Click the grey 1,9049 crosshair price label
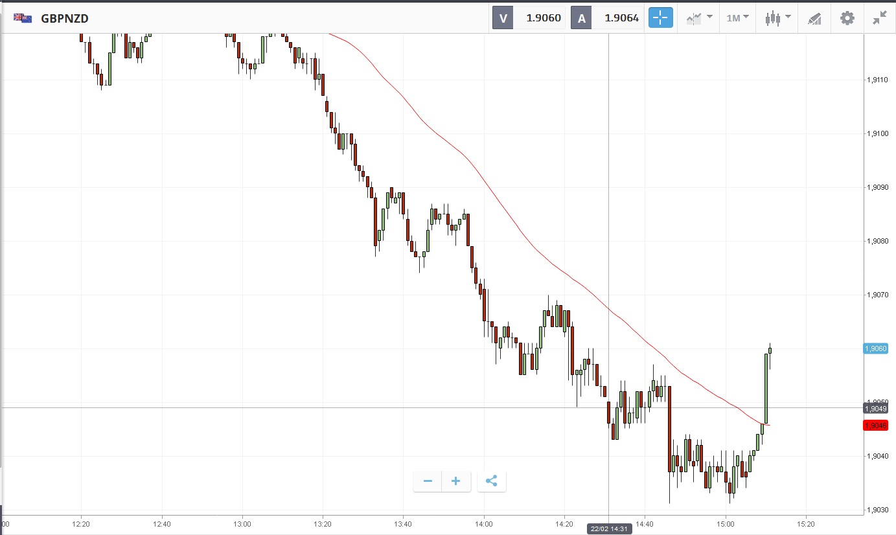896x535 pixels. (875, 408)
